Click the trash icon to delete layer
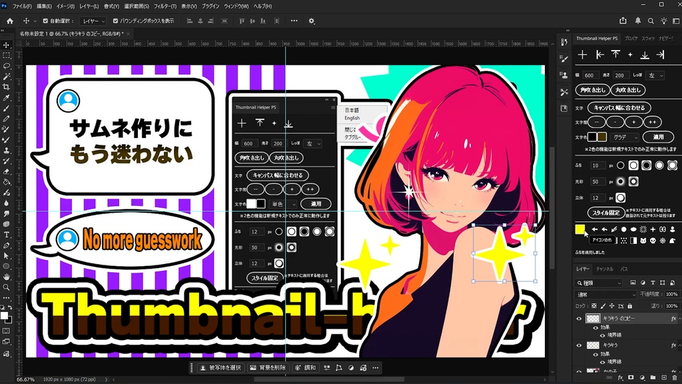The width and height of the screenshot is (682, 384). click(x=674, y=377)
